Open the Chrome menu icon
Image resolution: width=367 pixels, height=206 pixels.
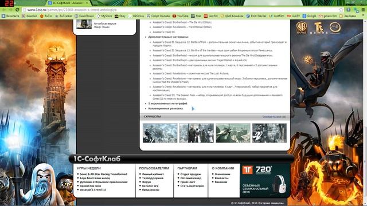point(364,10)
